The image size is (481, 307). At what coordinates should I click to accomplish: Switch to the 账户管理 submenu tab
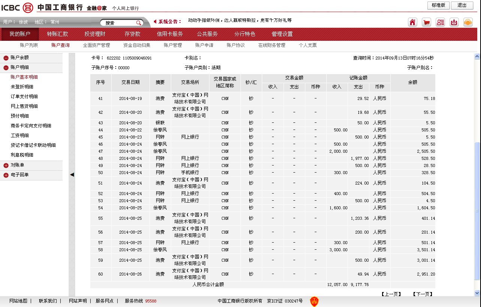173,45
